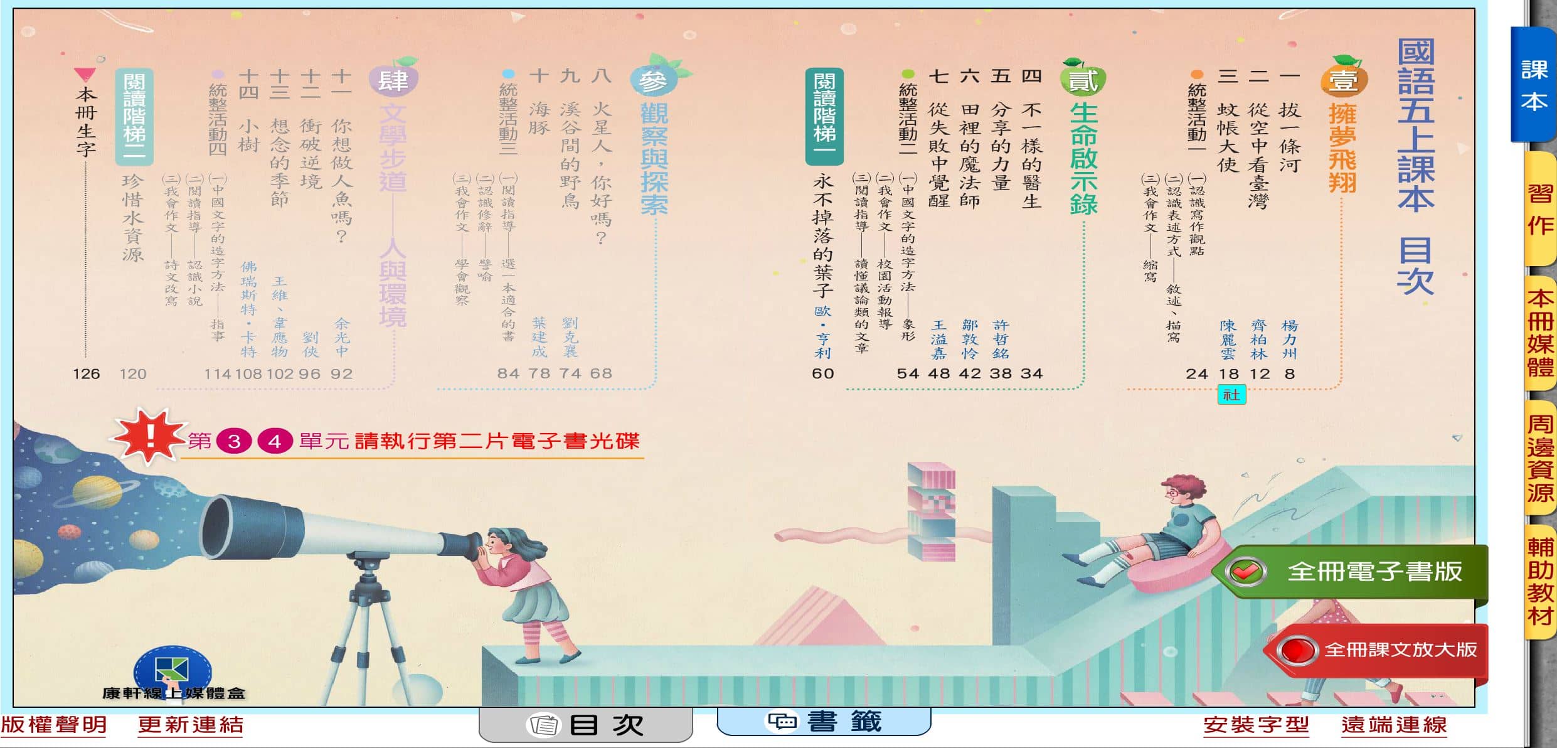Screen dimensions: 1557x748
Task: Open the 書籤 bottom tab
Action: coord(824,722)
